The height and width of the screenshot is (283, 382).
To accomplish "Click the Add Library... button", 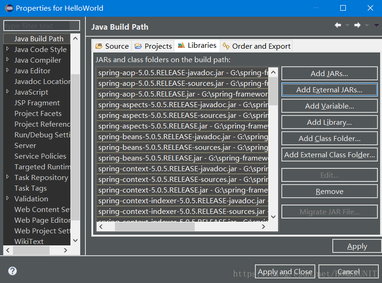I will coord(329,122).
